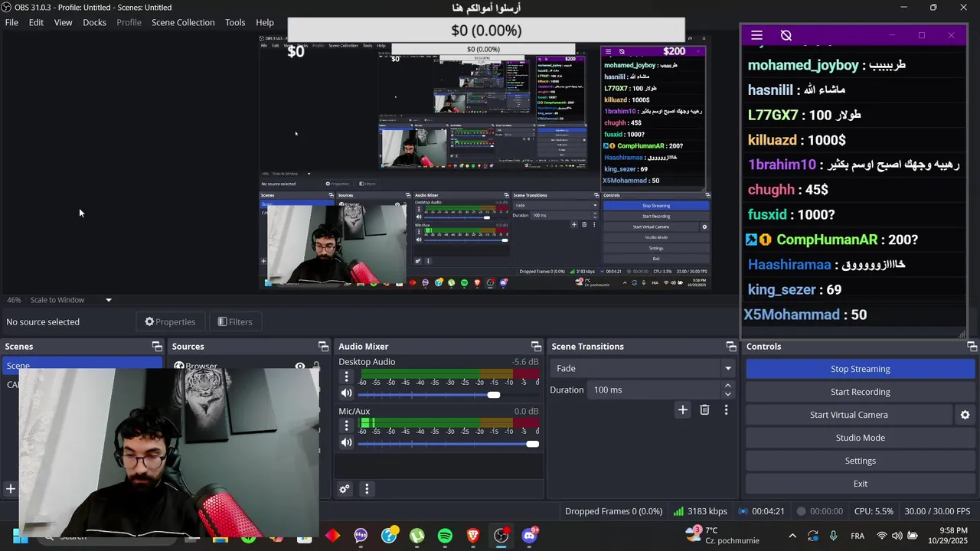Open advanced audio properties gear
This screenshot has height=551, width=980.
tap(345, 489)
